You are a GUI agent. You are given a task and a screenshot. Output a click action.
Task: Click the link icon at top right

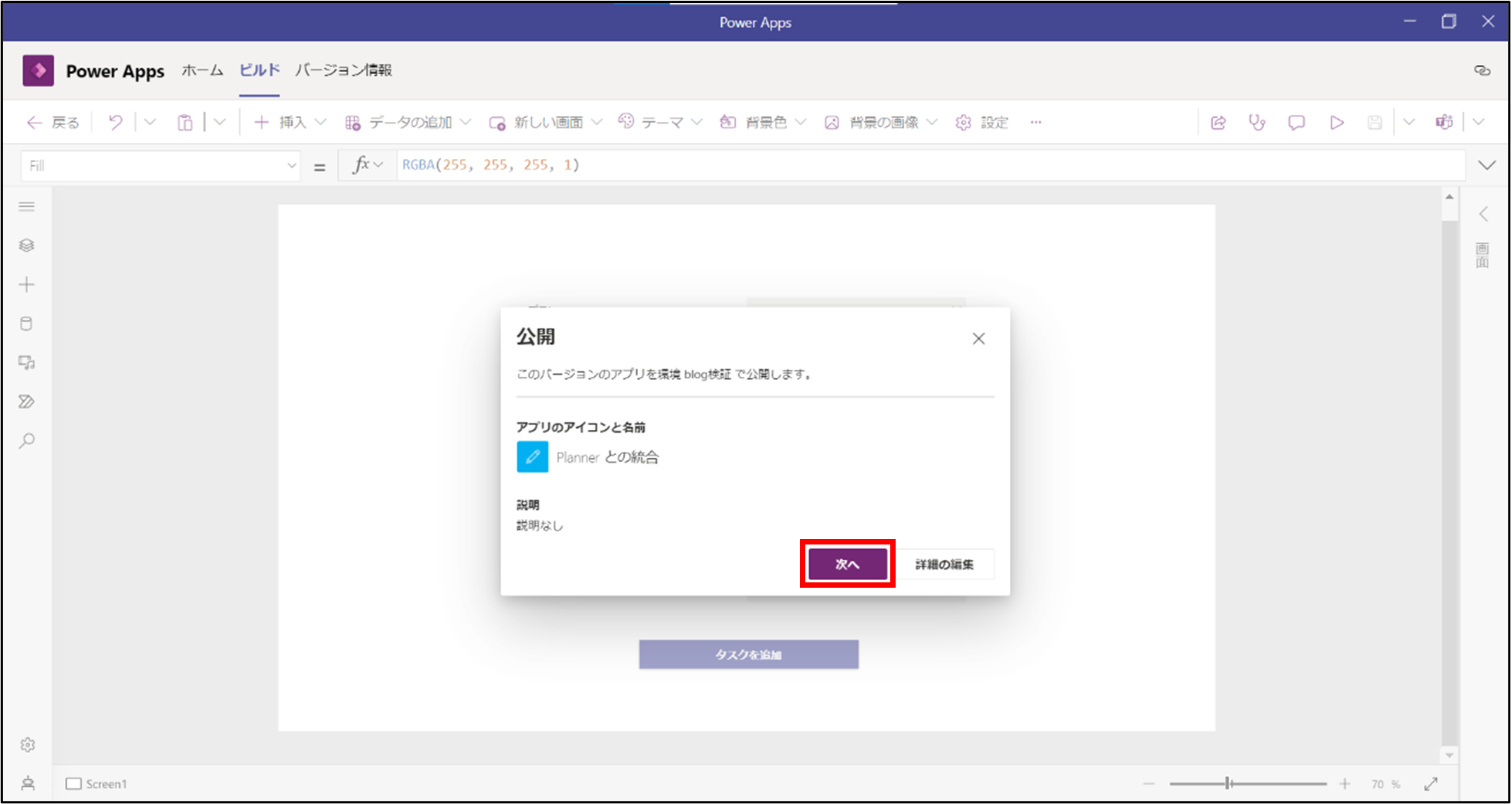click(x=1482, y=70)
